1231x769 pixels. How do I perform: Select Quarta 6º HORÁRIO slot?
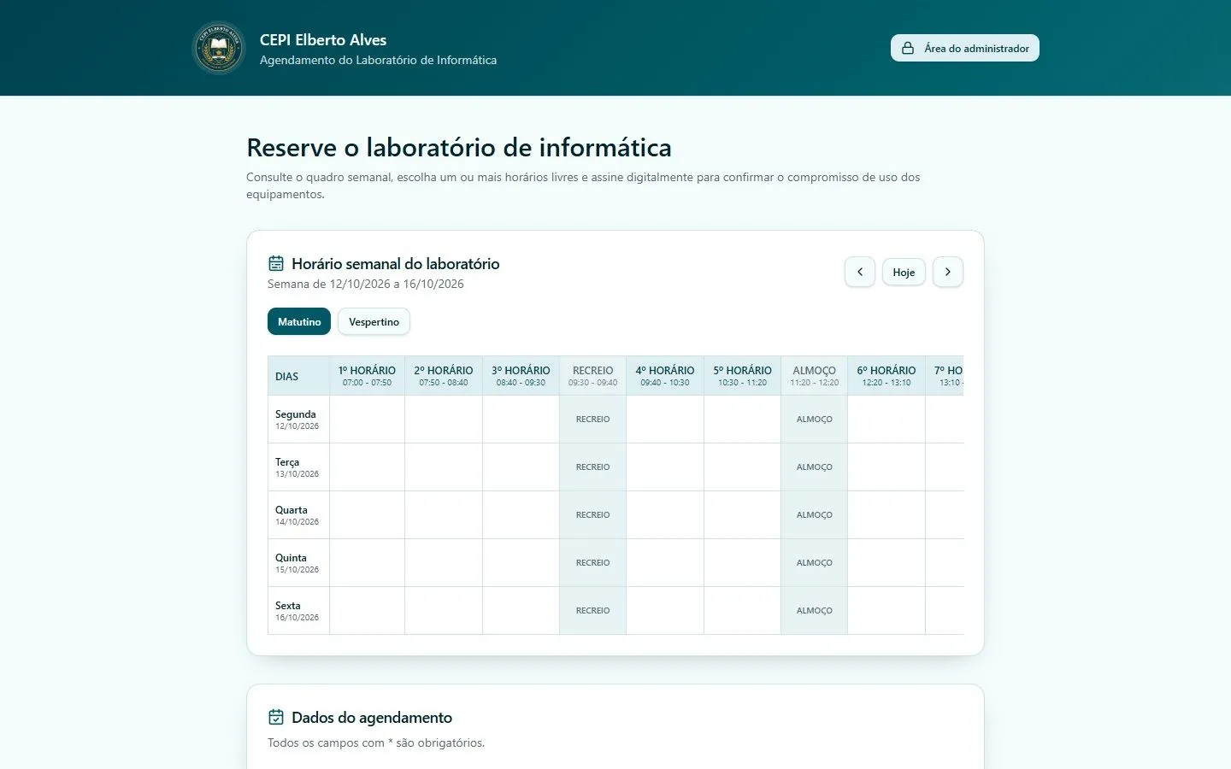pyautogui.click(x=886, y=515)
